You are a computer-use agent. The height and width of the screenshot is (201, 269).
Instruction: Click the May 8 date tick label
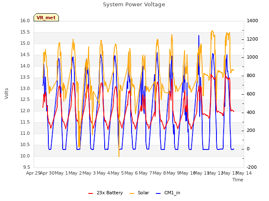point(159,173)
